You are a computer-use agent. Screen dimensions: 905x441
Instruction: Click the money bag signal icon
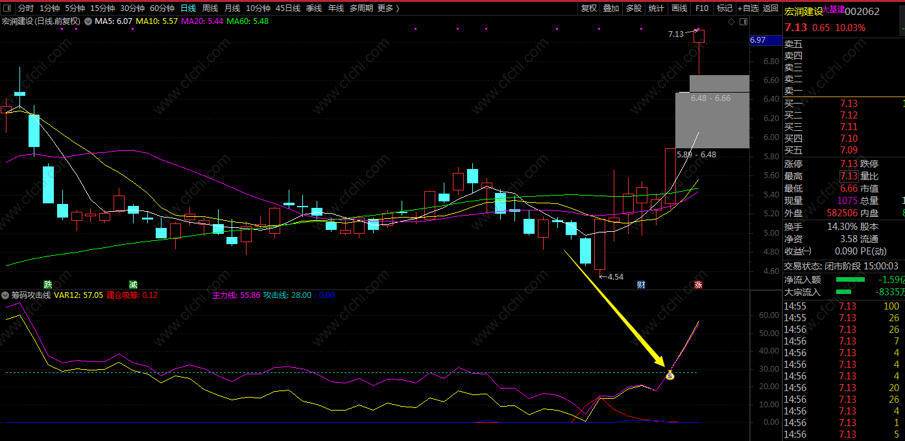click(x=670, y=375)
